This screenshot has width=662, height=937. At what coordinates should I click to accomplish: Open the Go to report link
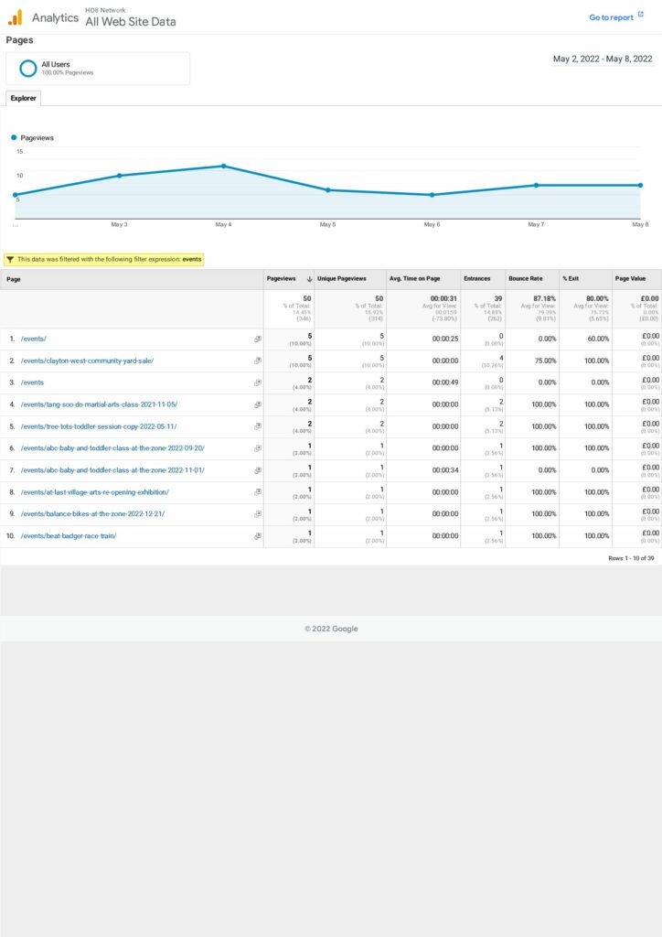click(611, 17)
